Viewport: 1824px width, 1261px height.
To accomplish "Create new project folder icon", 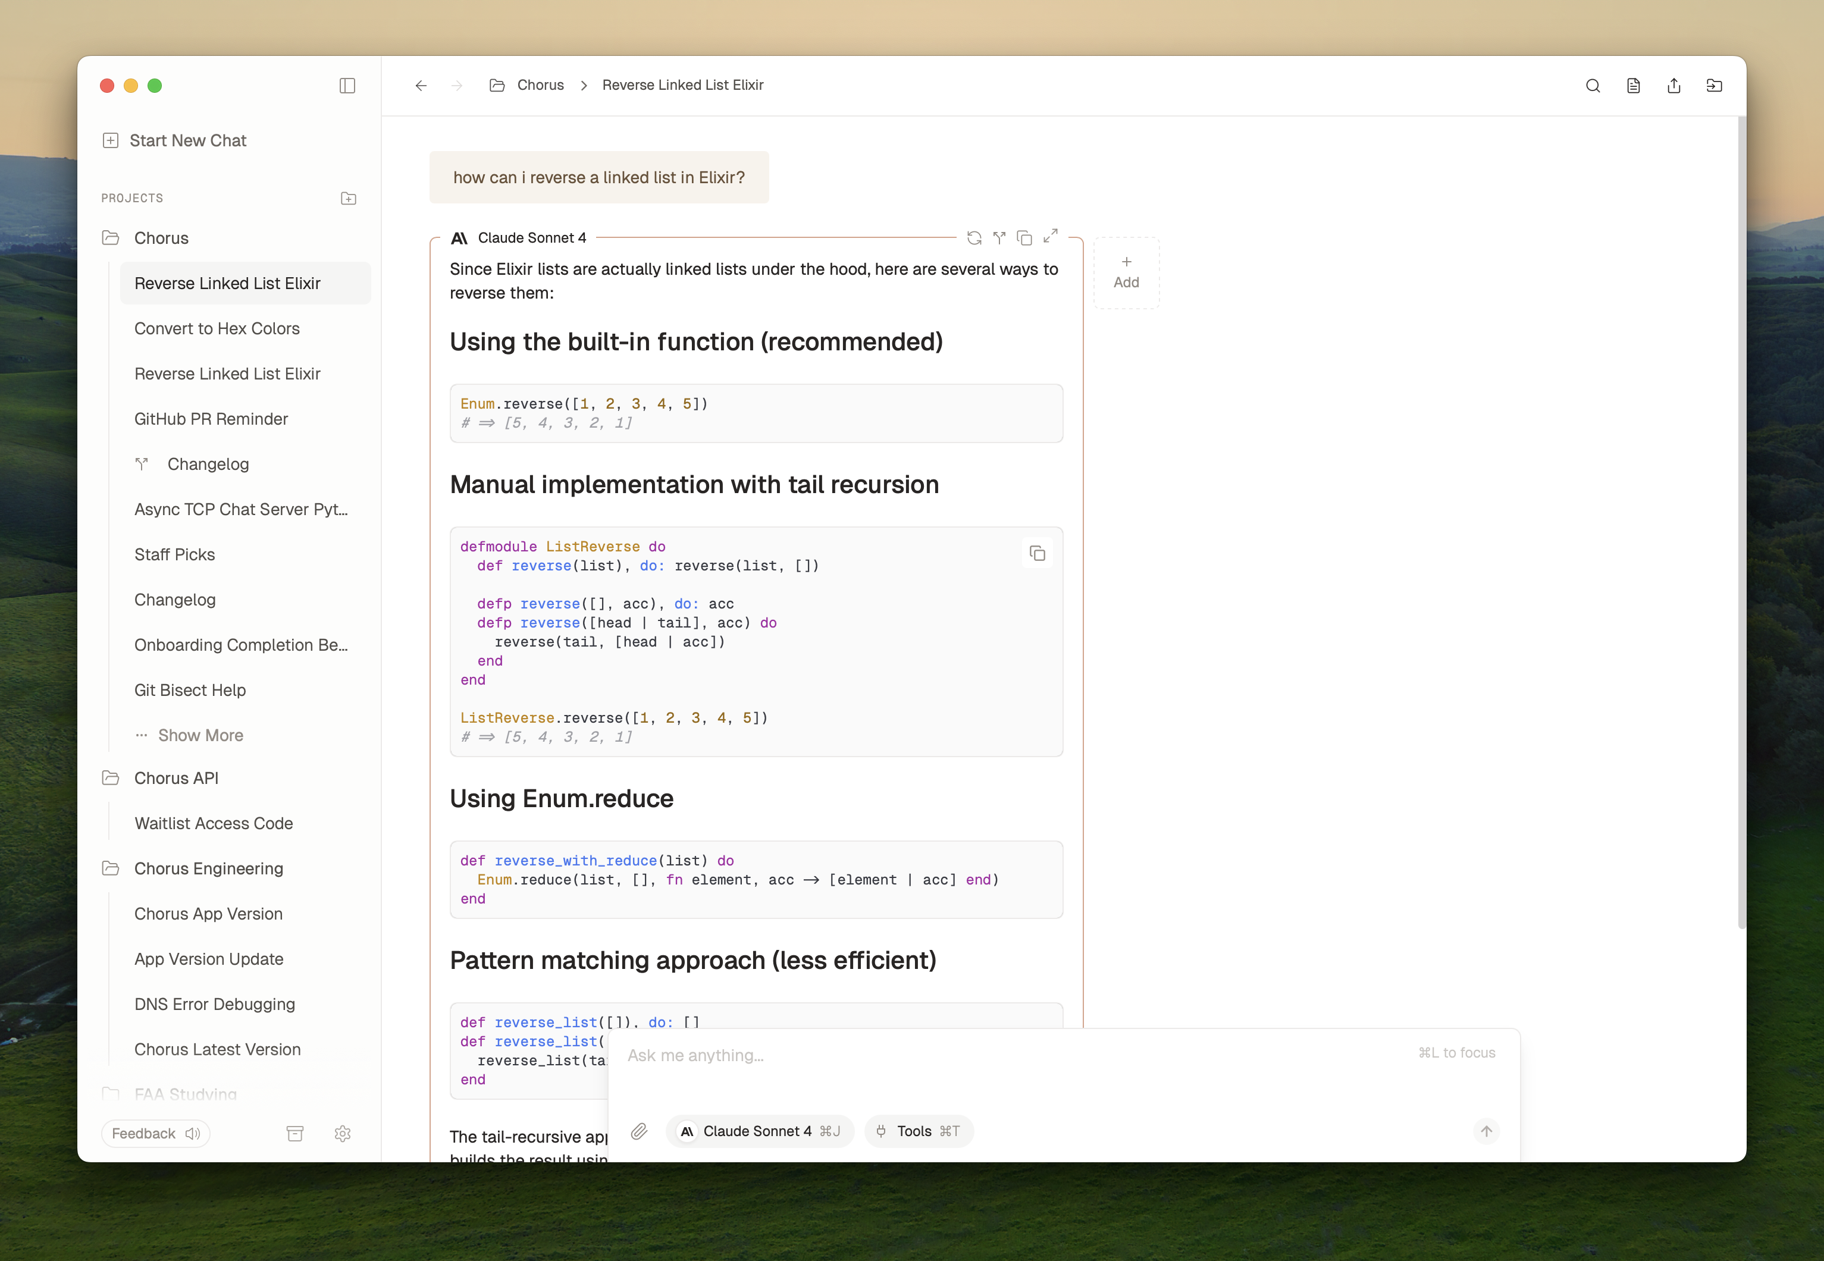I will tap(349, 198).
